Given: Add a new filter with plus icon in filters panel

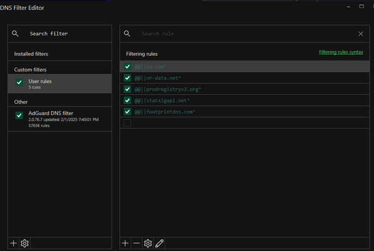Looking at the screenshot, I should 14,243.
